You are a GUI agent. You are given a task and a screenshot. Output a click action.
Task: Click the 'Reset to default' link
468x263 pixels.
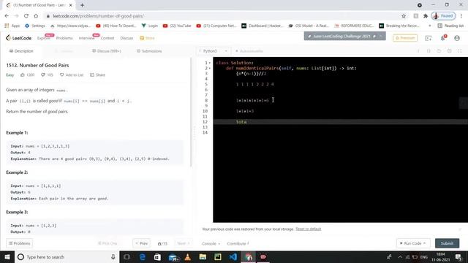coord(309,229)
